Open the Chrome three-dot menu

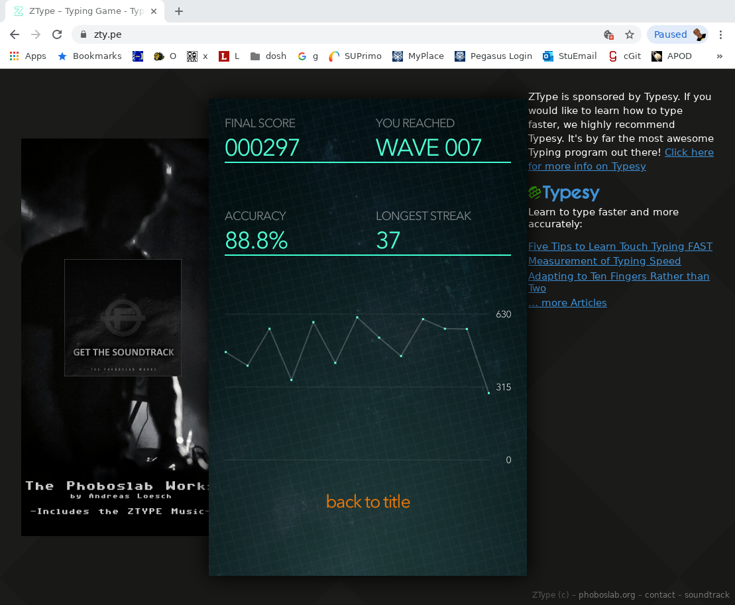[x=720, y=34]
